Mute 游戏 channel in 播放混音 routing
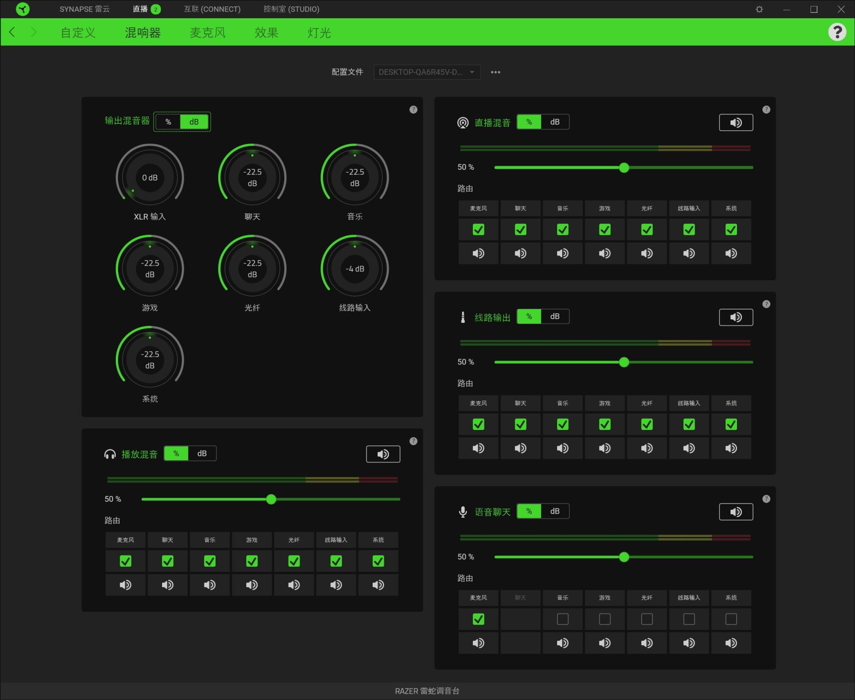The height and width of the screenshot is (700, 855). pyautogui.click(x=252, y=585)
